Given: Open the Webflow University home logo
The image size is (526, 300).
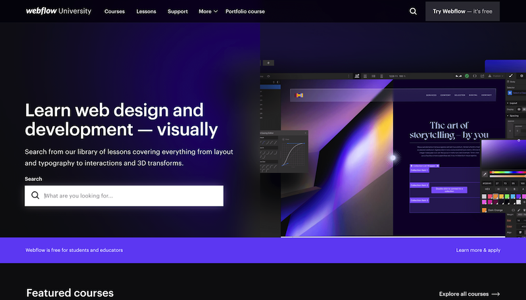Looking at the screenshot, I should (59, 11).
